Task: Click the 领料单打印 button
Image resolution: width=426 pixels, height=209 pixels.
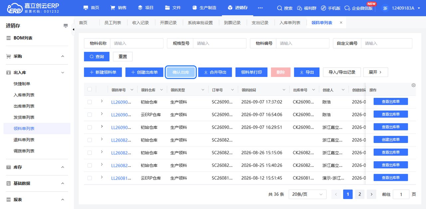Action: (x=251, y=72)
